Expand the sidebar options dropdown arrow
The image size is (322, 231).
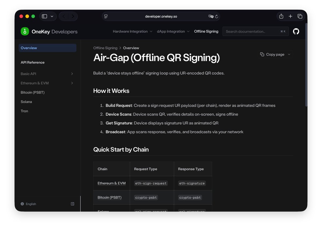point(52,16)
